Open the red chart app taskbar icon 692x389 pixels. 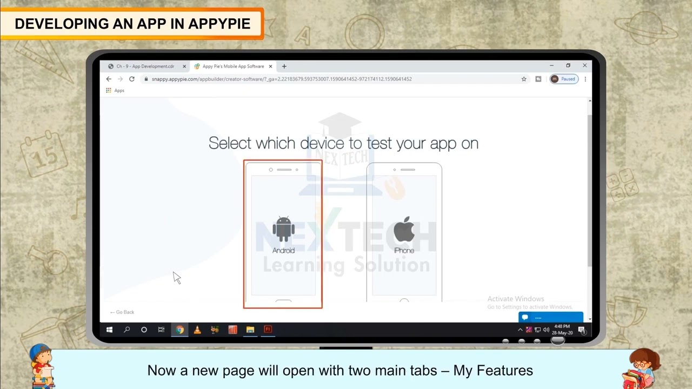tap(232, 330)
